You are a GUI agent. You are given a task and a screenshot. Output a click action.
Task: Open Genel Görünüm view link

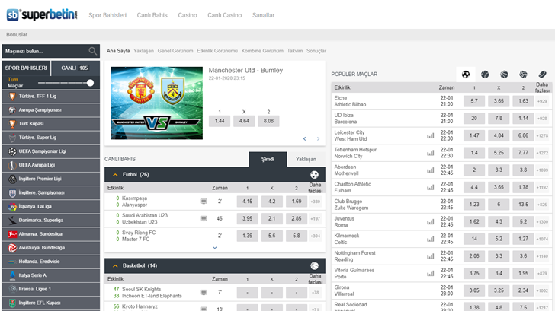[175, 51]
